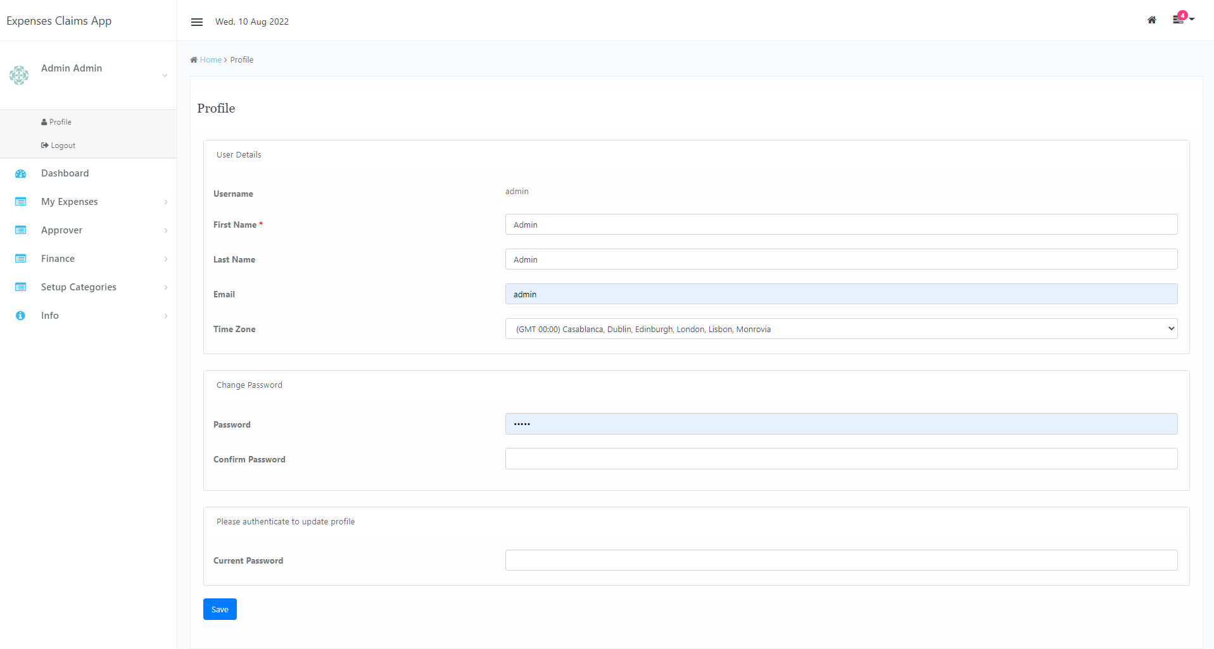Click into the Email field
Viewport: 1214px width, 649px height.
pyautogui.click(x=840, y=294)
